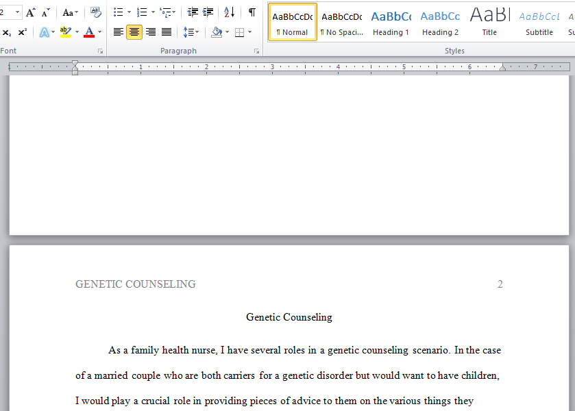
Task: Apply yellow text highlight color
Action: pos(66,32)
